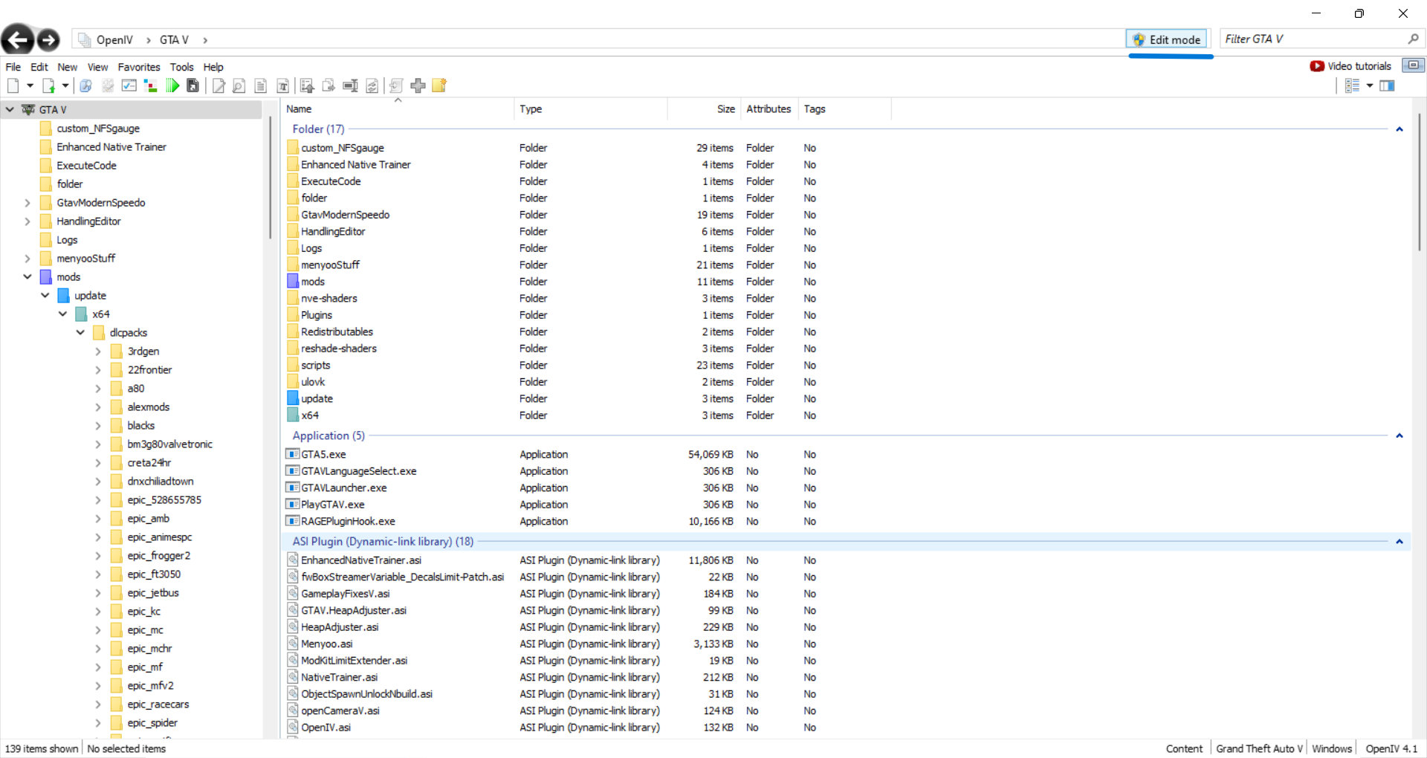
Task: Click the import file toolbar icon
Action: 48,86
